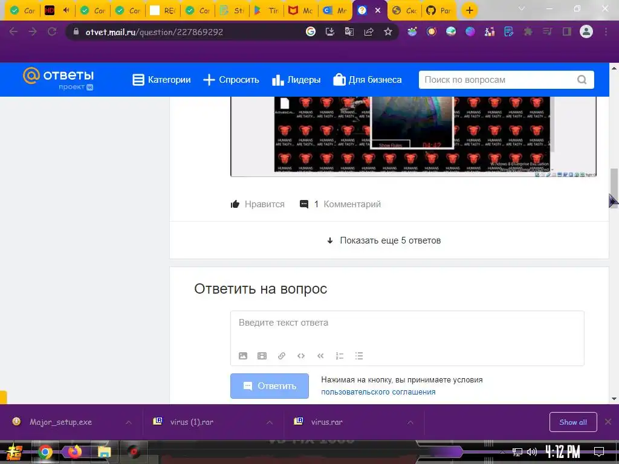Click Show all downloads button

573,422
